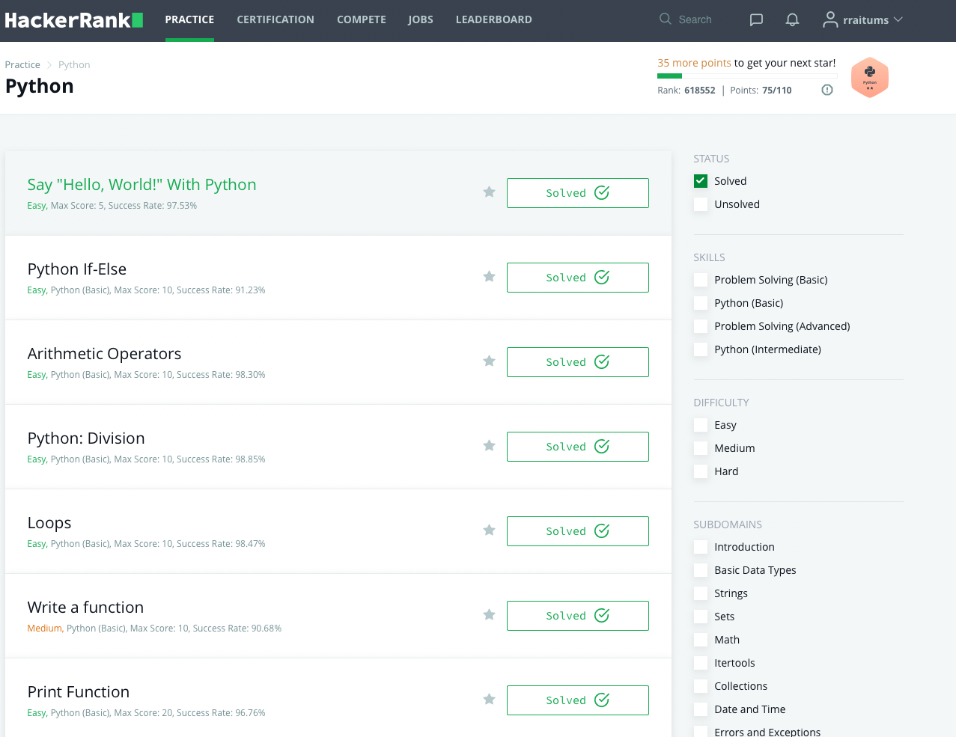Click Solved button for Loops
956x737 pixels.
point(578,531)
